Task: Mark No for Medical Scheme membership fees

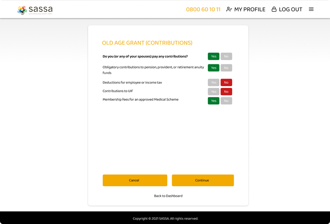Action: tap(226, 101)
